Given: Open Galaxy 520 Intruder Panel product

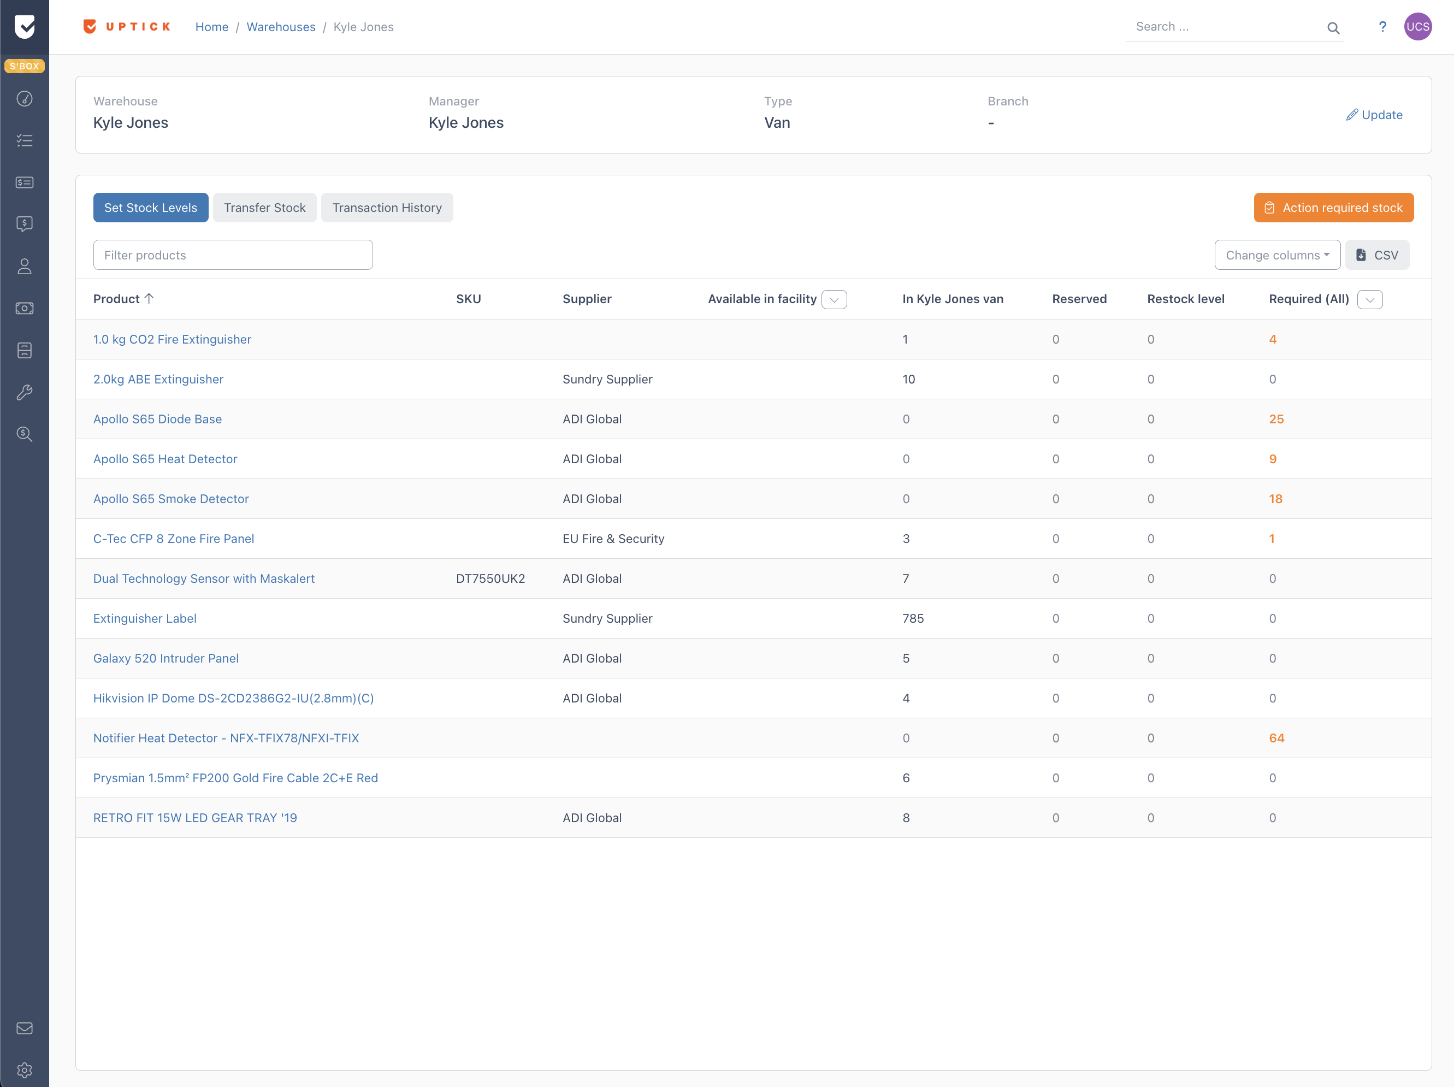Looking at the screenshot, I should [x=166, y=659].
